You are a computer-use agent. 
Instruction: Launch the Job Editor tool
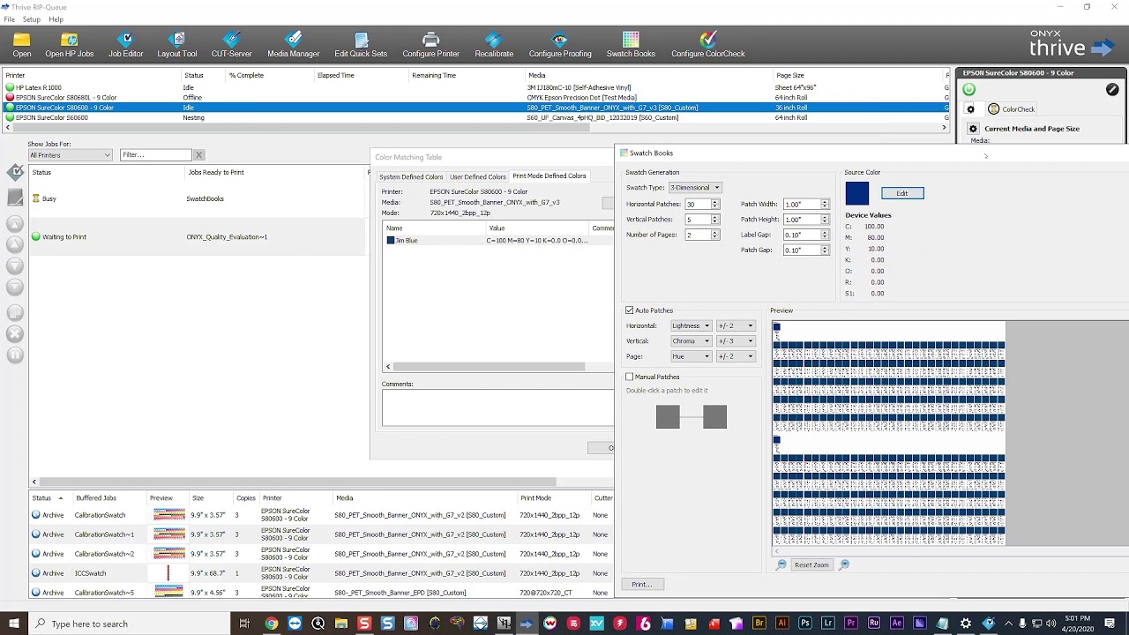coord(125,45)
